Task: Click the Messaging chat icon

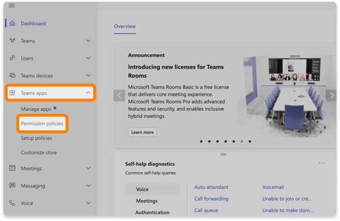Action: pos(12,185)
